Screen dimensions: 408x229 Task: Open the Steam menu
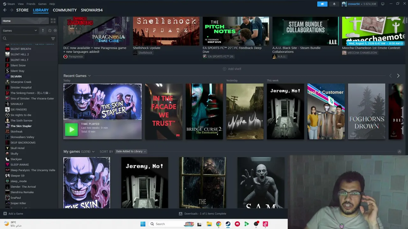(11, 4)
